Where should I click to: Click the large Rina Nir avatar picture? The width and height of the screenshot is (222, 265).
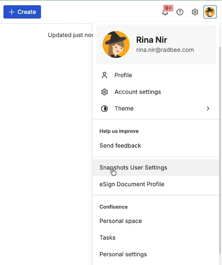(x=116, y=44)
